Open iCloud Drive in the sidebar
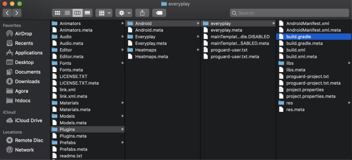The height and width of the screenshot is (160, 352). coord(24,120)
